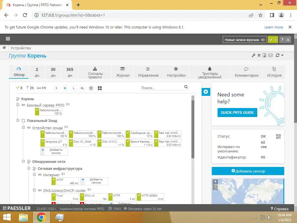Viewport: 297px width, 223px height.
Task: Open Свободное пр... 72 % sensor
Action: [x=139, y=134]
